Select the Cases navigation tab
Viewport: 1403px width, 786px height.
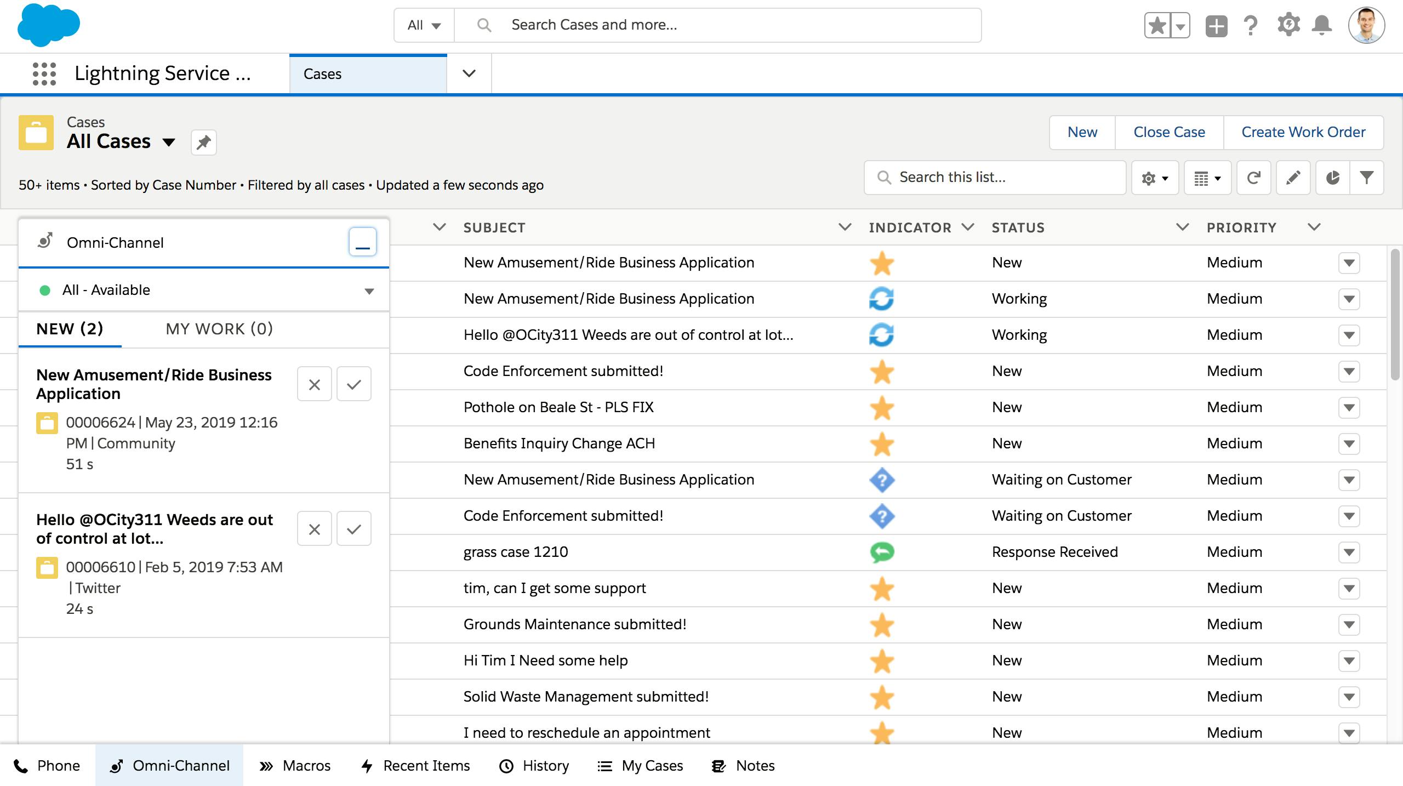(x=368, y=74)
